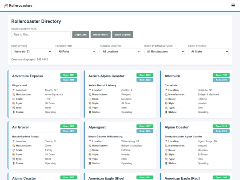The image size is (240, 180).
Task: Click the Afterburn location pin icon
Action: point(166,90)
